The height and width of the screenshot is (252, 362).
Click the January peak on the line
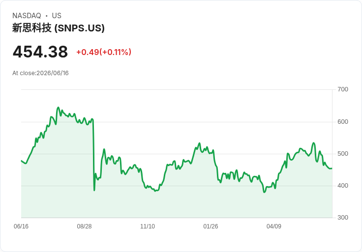pyautogui.click(x=200, y=143)
